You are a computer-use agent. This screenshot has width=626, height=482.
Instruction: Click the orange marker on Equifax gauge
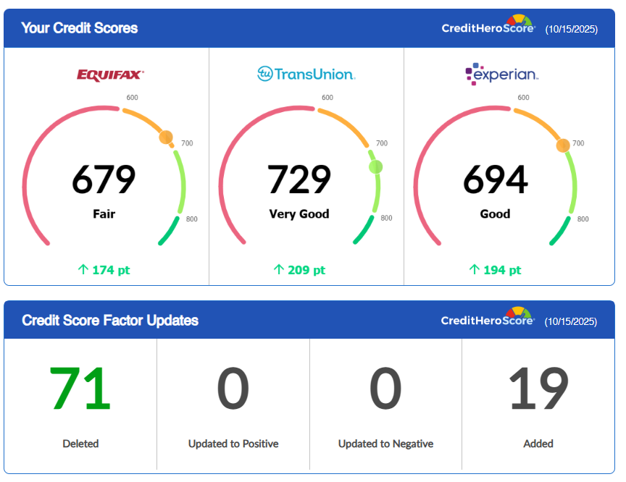(166, 137)
